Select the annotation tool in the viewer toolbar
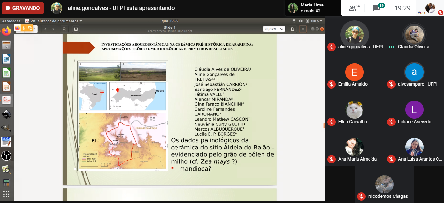 [x=76, y=29]
